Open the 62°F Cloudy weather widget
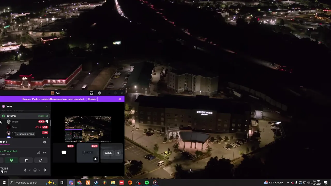 [x=273, y=183]
